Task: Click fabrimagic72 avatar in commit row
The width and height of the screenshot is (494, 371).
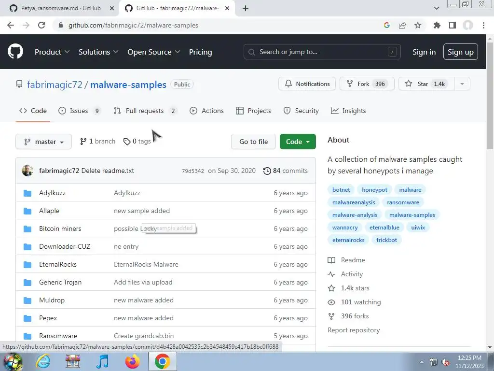Action: (27, 171)
